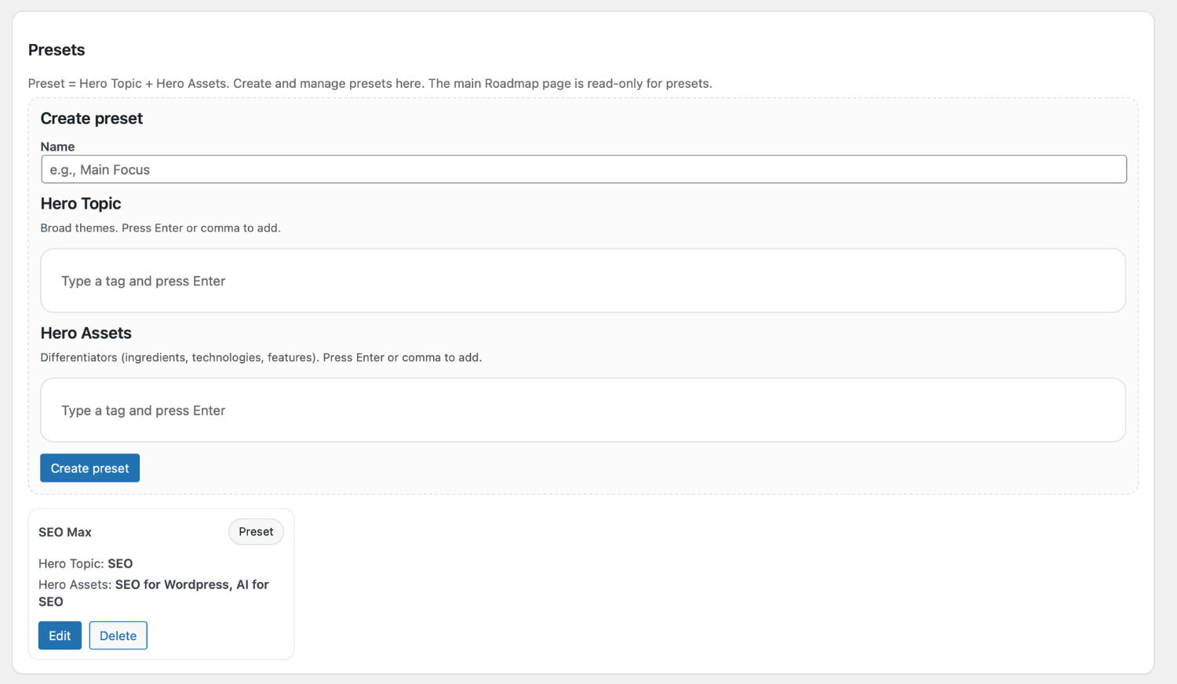1177x684 pixels.
Task: Click the Differentiators helper text
Action: pos(261,357)
